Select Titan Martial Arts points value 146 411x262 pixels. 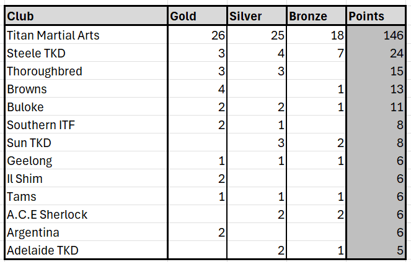click(377, 35)
